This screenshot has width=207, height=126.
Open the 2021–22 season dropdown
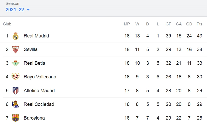[18, 10]
